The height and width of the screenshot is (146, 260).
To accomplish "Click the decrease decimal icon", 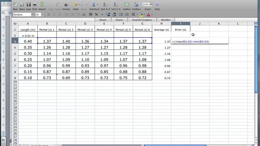I will [114, 15].
